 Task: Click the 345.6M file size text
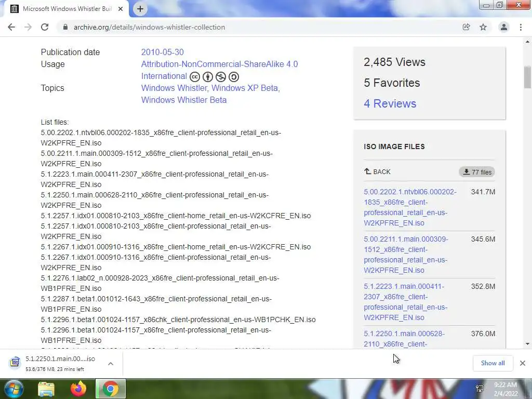pyautogui.click(x=483, y=239)
